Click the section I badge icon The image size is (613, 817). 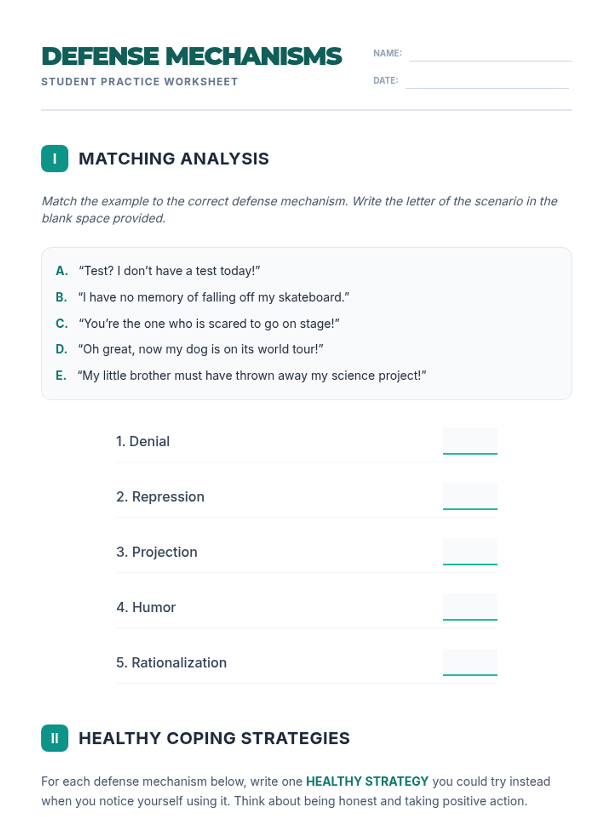[55, 158]
